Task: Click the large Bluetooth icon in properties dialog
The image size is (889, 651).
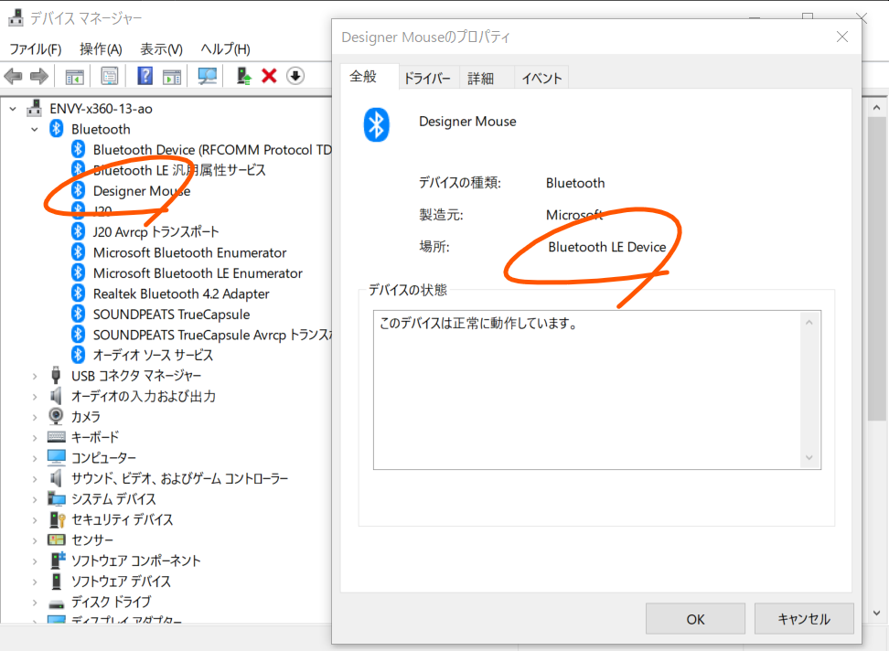Action: click(x=376, y=124)
